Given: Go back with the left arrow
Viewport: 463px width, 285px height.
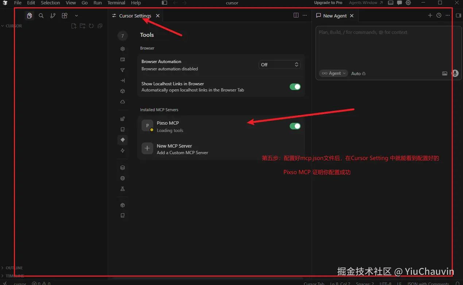Looking at the screenshot, I should pos(175,3).
